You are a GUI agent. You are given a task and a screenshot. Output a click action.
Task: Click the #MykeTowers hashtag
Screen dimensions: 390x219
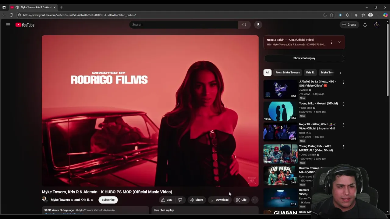84,210
